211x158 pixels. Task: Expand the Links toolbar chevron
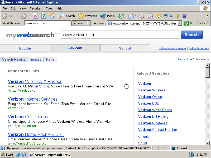(208, 22)
